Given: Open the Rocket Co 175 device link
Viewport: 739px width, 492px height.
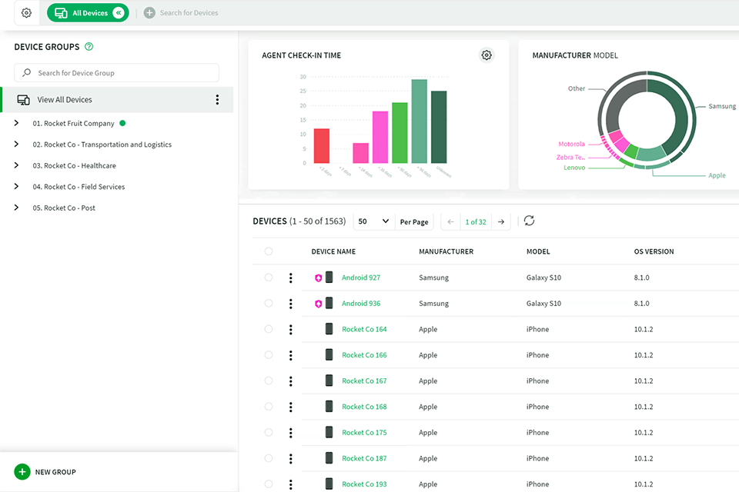Looking at the screenshot, I should [x=363, y=432].
